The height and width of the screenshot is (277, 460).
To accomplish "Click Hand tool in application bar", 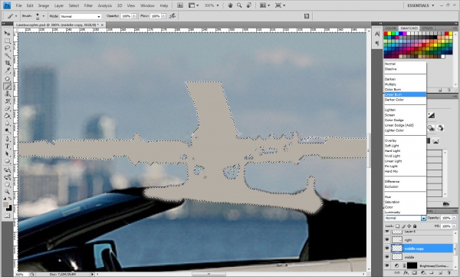I will (230, 5).
